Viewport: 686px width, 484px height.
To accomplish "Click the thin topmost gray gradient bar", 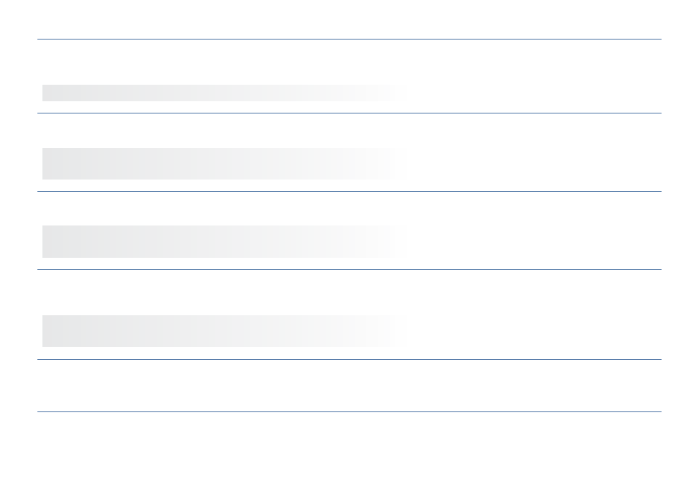I will (x=226, y=93).
